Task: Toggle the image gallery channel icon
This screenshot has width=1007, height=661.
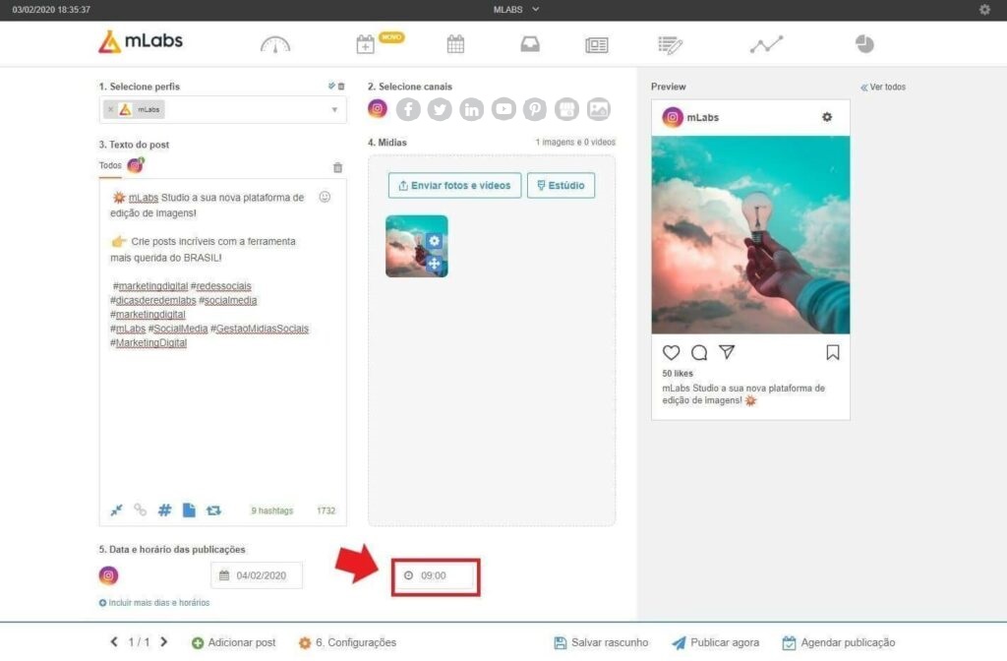Action: 599,110
